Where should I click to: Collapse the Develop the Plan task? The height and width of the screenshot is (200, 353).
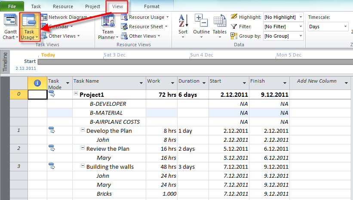[83, 131]
